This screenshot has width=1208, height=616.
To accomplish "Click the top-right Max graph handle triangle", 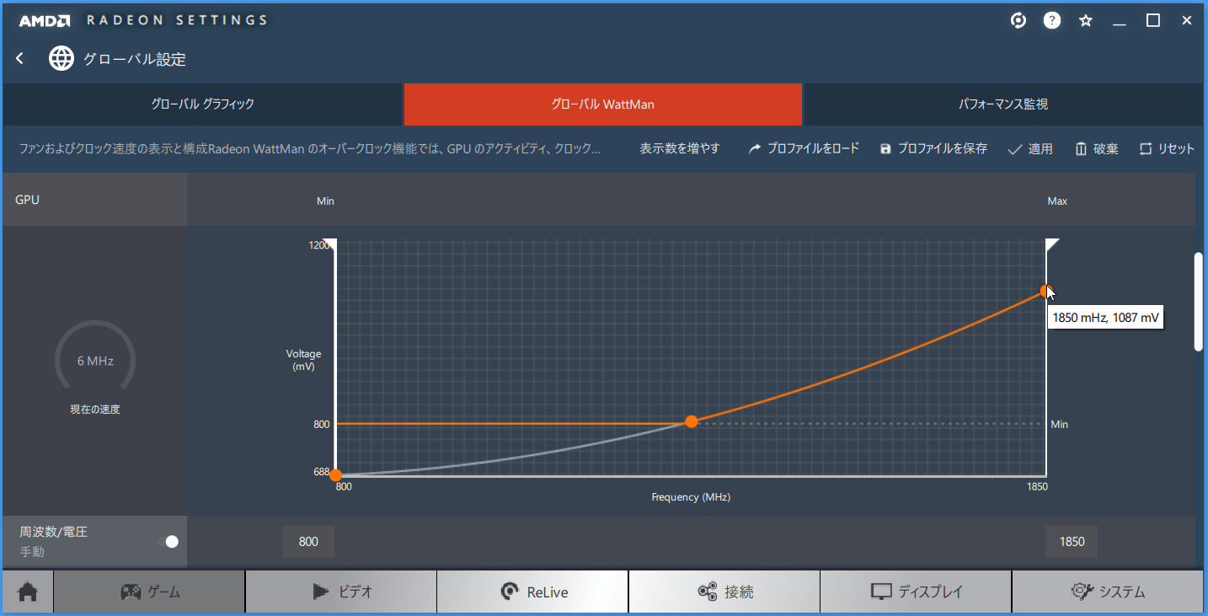I will (1052, 244).
